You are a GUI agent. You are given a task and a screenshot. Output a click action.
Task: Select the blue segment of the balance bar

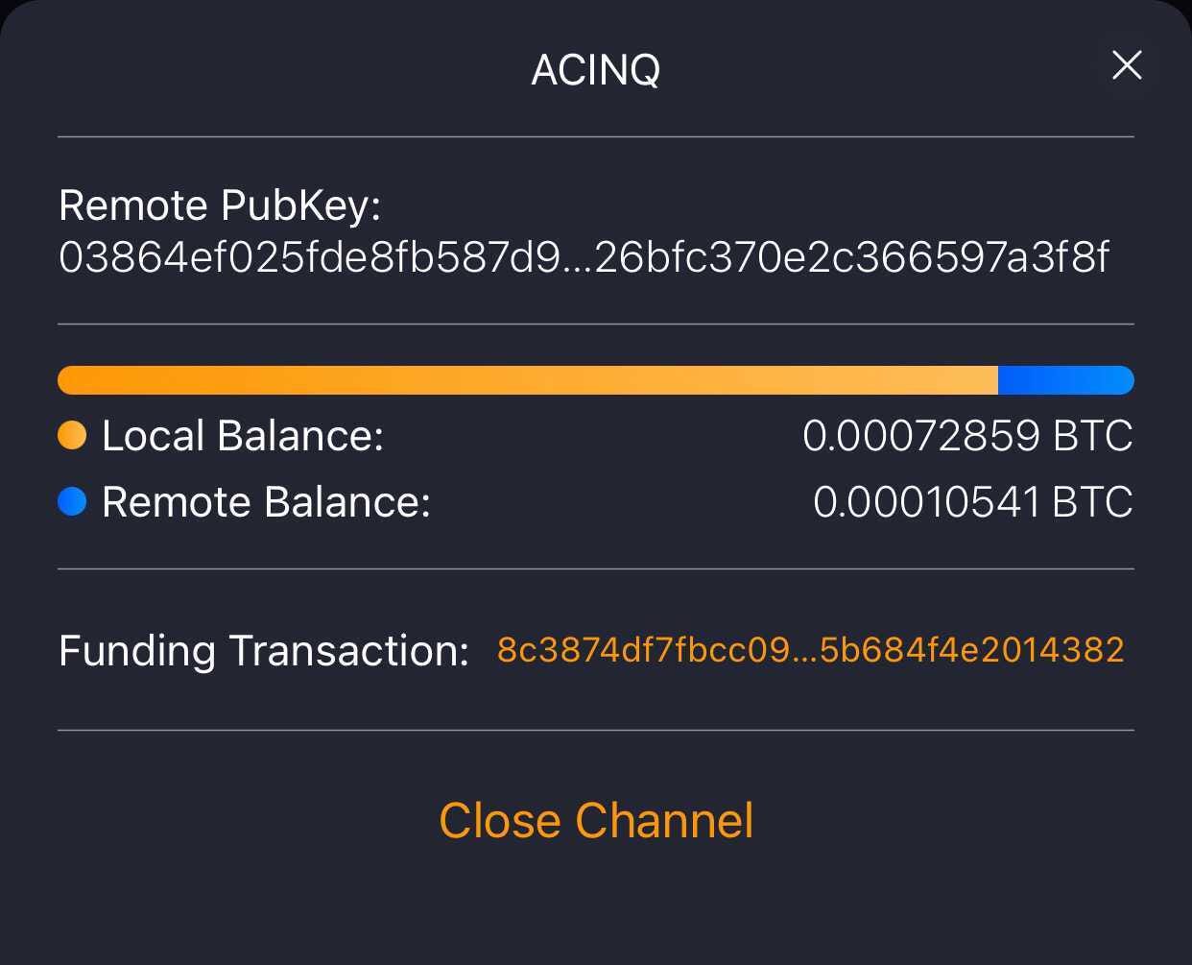[x=1065, y=379]
